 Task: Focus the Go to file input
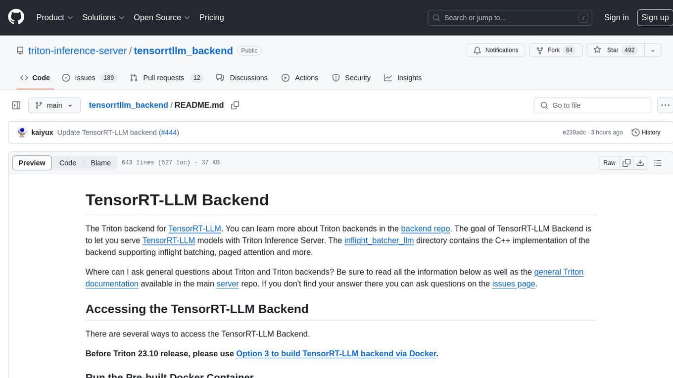(x=592, y=105)
